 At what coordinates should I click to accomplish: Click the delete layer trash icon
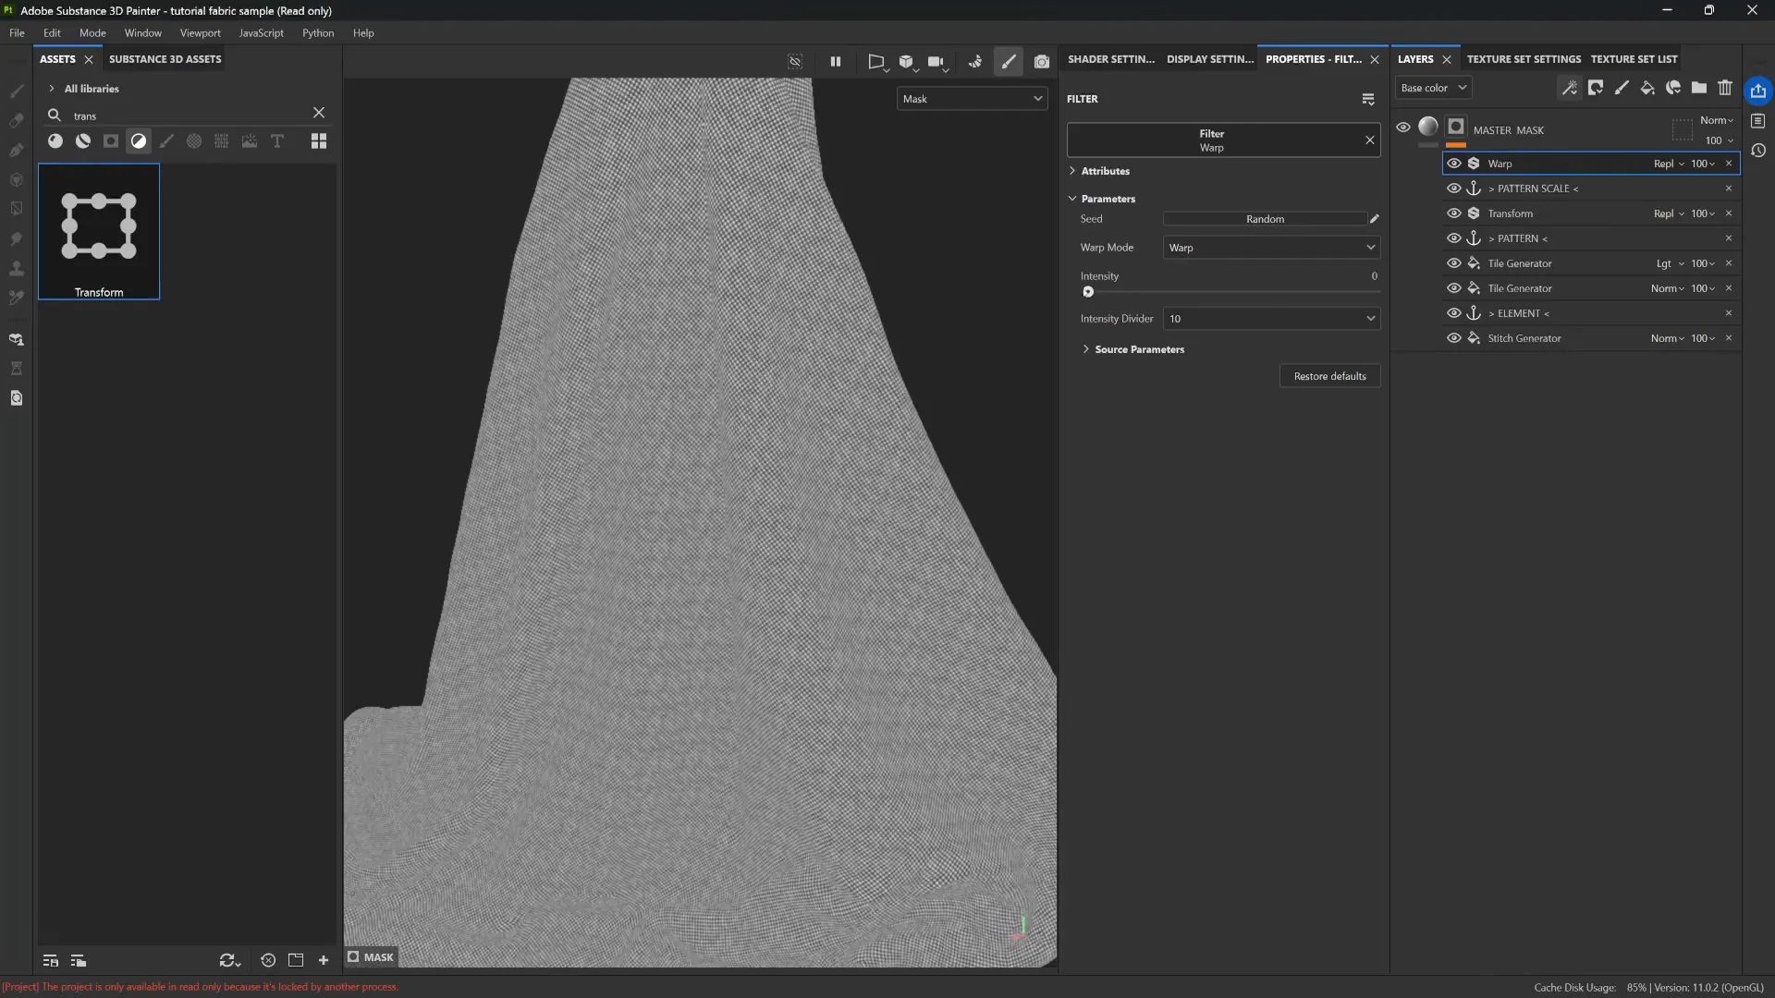point(1725,88)
